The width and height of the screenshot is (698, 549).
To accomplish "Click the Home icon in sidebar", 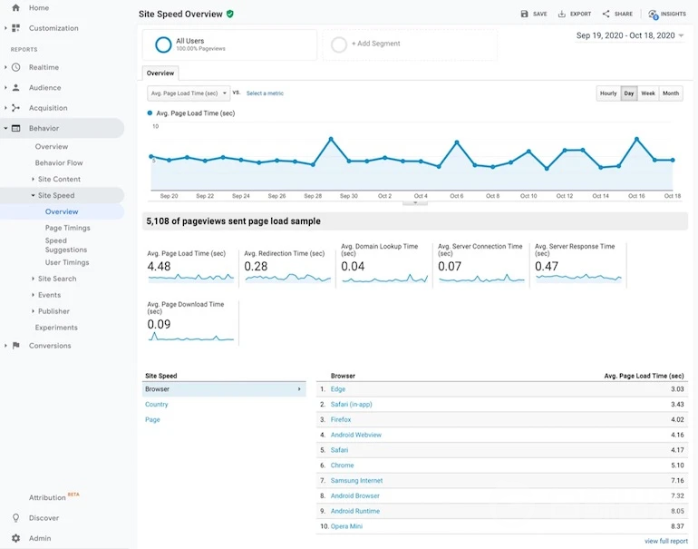I will pyautogui.click(x=15, y=8).
